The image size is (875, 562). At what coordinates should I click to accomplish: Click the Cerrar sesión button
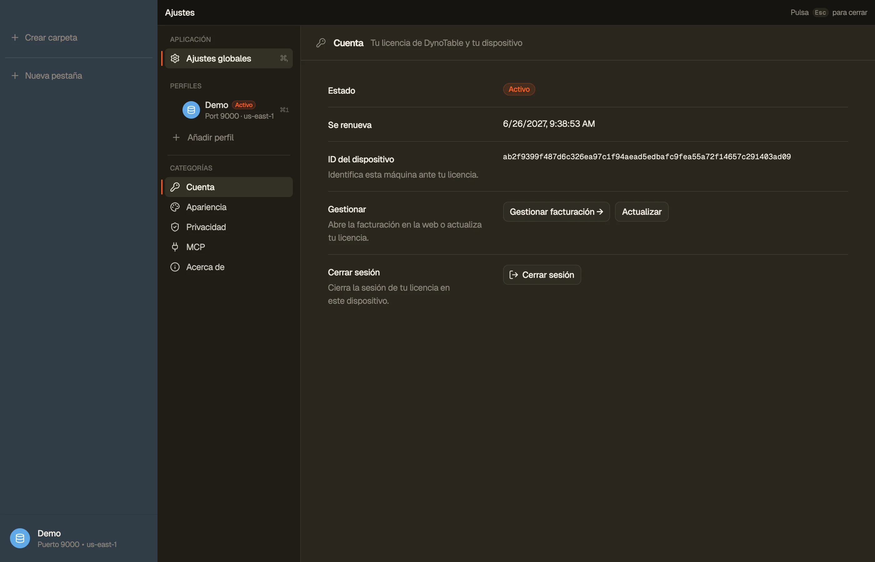pos(542,275)
